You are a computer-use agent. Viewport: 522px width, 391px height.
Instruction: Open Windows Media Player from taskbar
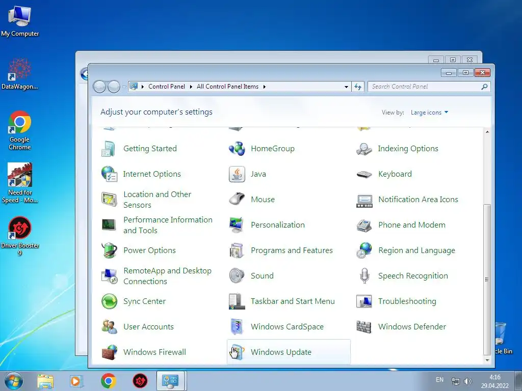[x=76, y=381]
